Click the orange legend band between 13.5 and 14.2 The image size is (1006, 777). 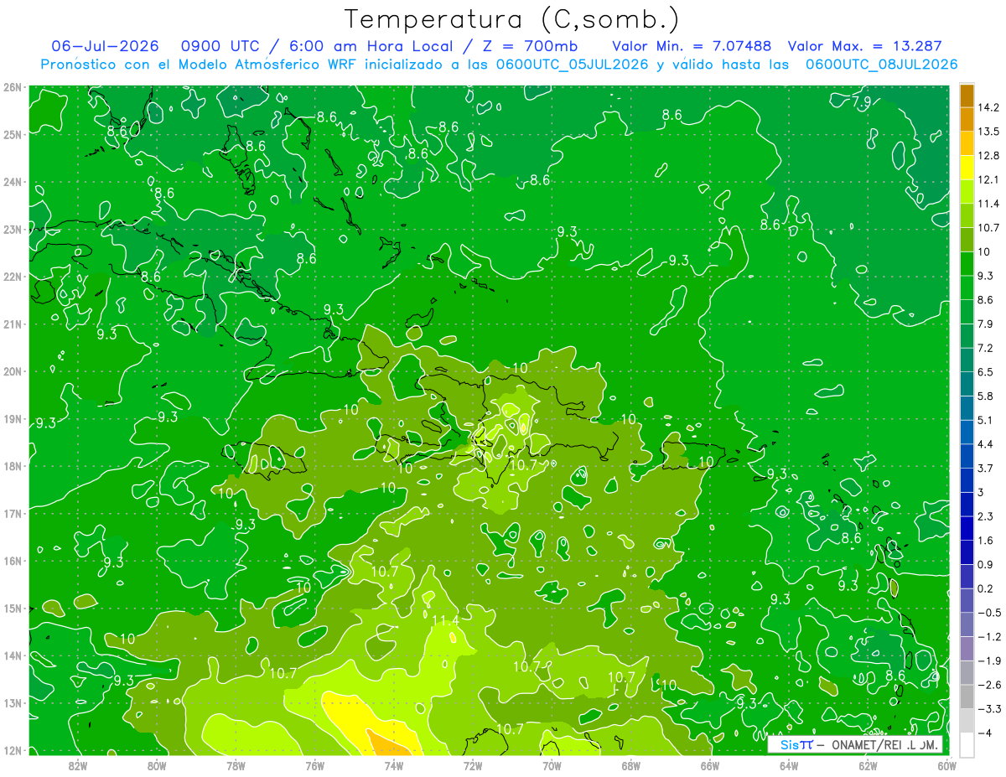967,119
